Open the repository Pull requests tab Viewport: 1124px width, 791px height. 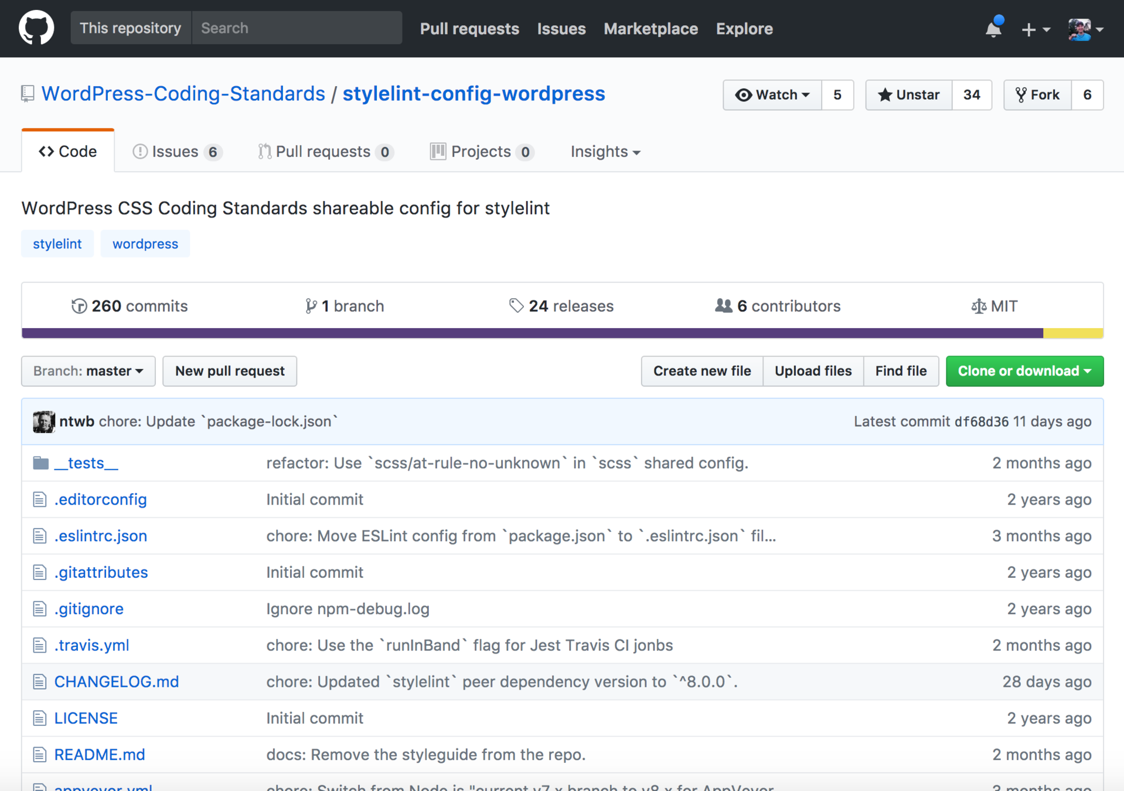(x=326, y=151)
